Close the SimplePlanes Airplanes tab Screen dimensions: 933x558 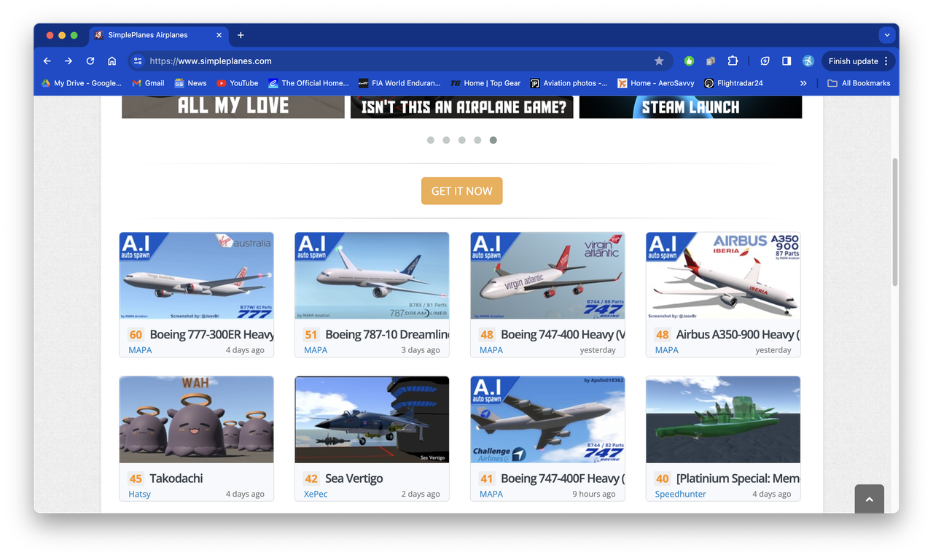(219, 35)
